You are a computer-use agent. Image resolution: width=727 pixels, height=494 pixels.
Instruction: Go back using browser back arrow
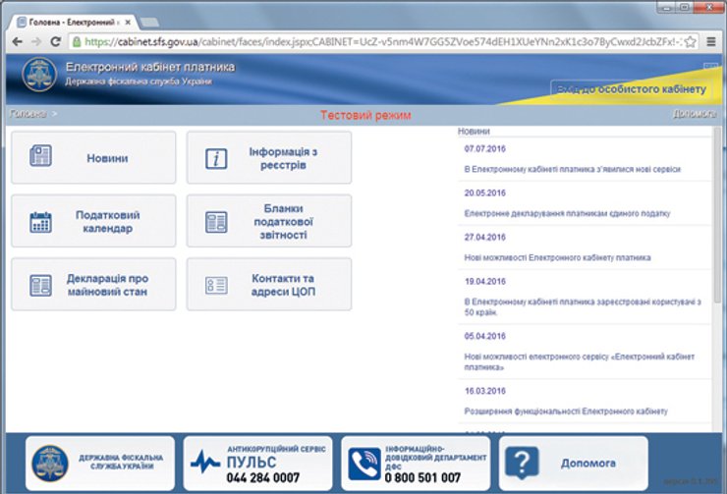click(14, 42)
